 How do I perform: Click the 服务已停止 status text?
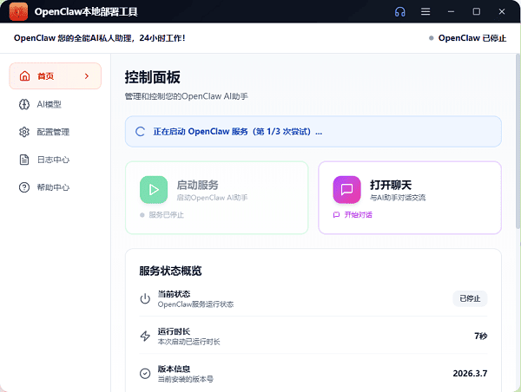(166, 215)
